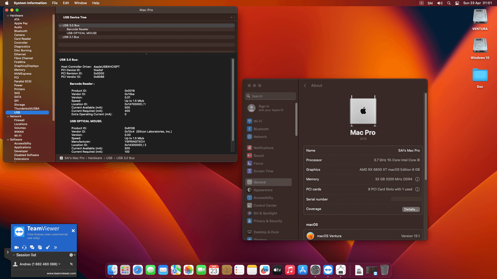Collapse the USB 3.0 Bus disclosure triangle

coord(60,25)
